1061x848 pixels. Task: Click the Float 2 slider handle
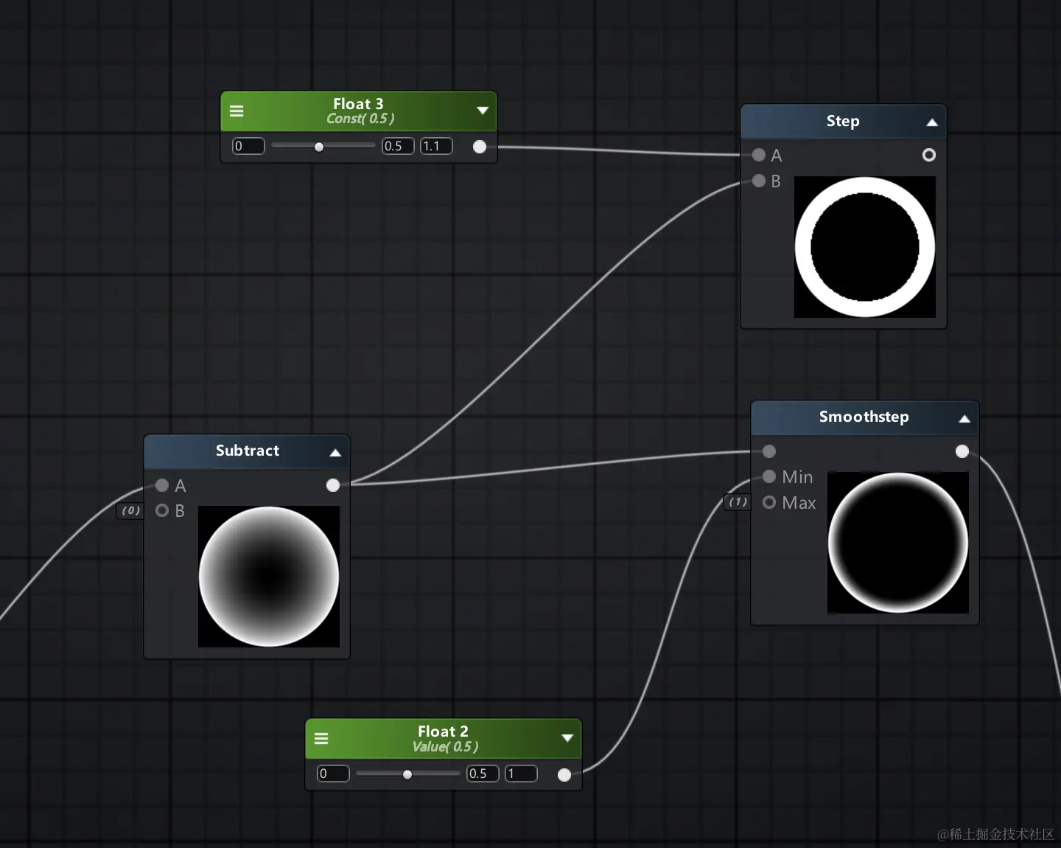pos(407,774)
